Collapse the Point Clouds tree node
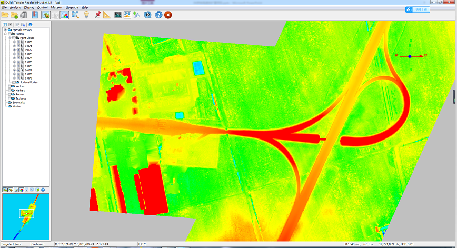This screenshot has width=457, height=248. click(9, 38)
